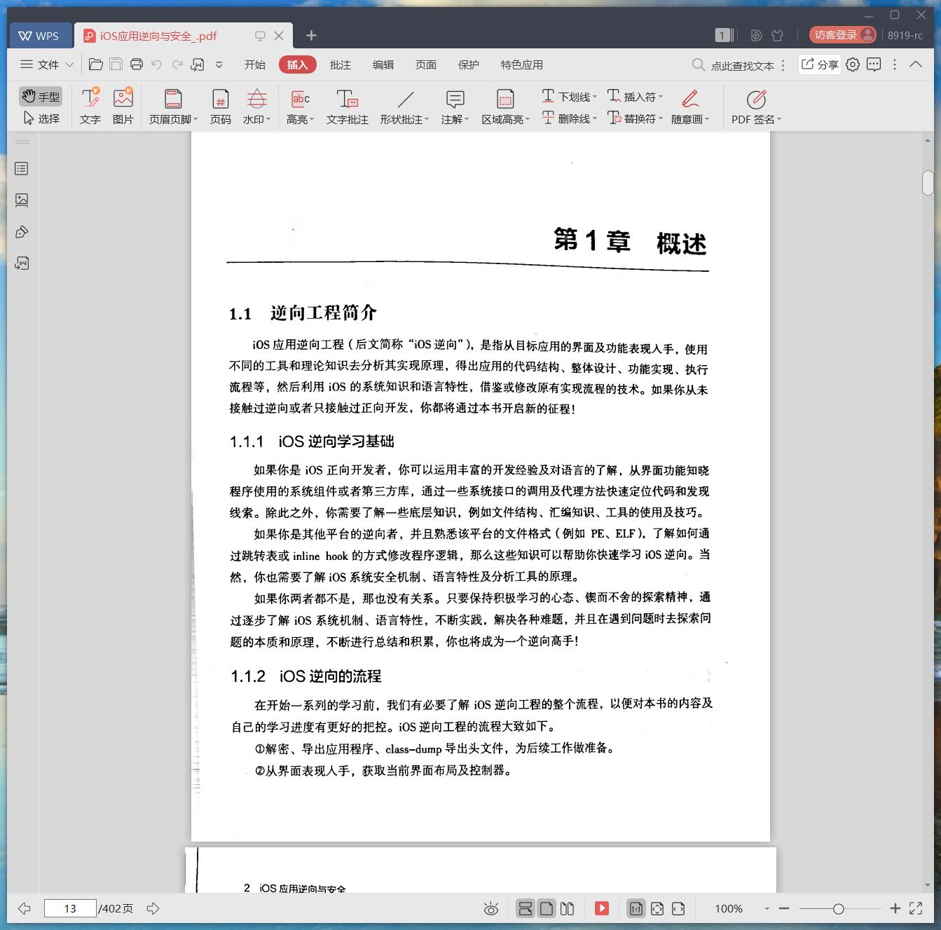Screen dimensions: 941x930
Task: Enable continuous scrolling view
Action: click(x=525, y=908)
